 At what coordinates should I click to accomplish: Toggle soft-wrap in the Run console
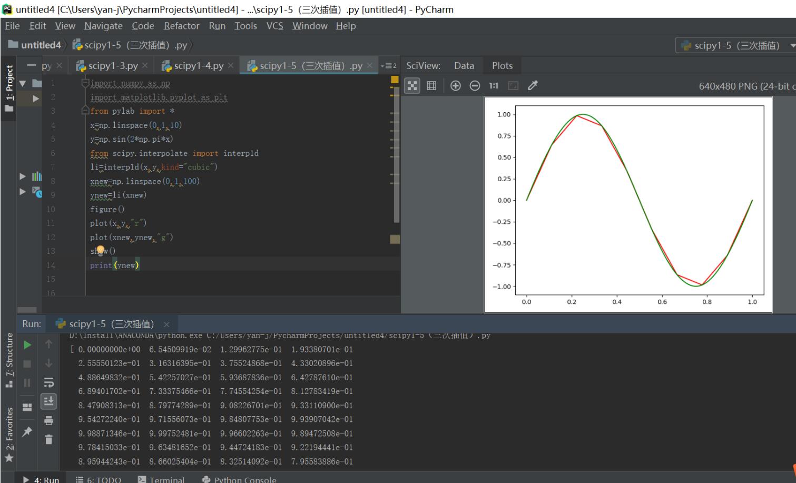[48, 382]
